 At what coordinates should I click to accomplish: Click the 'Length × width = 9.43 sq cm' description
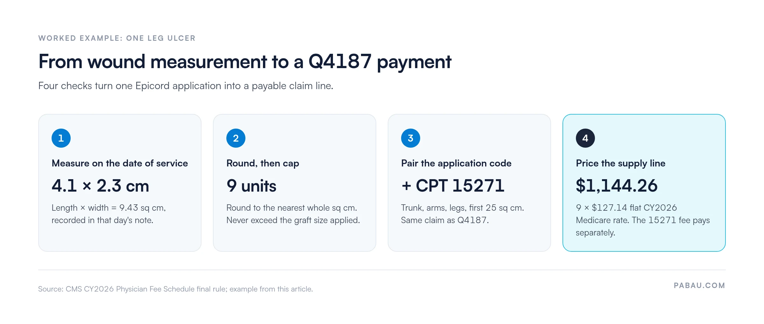[x=109, y=214]
